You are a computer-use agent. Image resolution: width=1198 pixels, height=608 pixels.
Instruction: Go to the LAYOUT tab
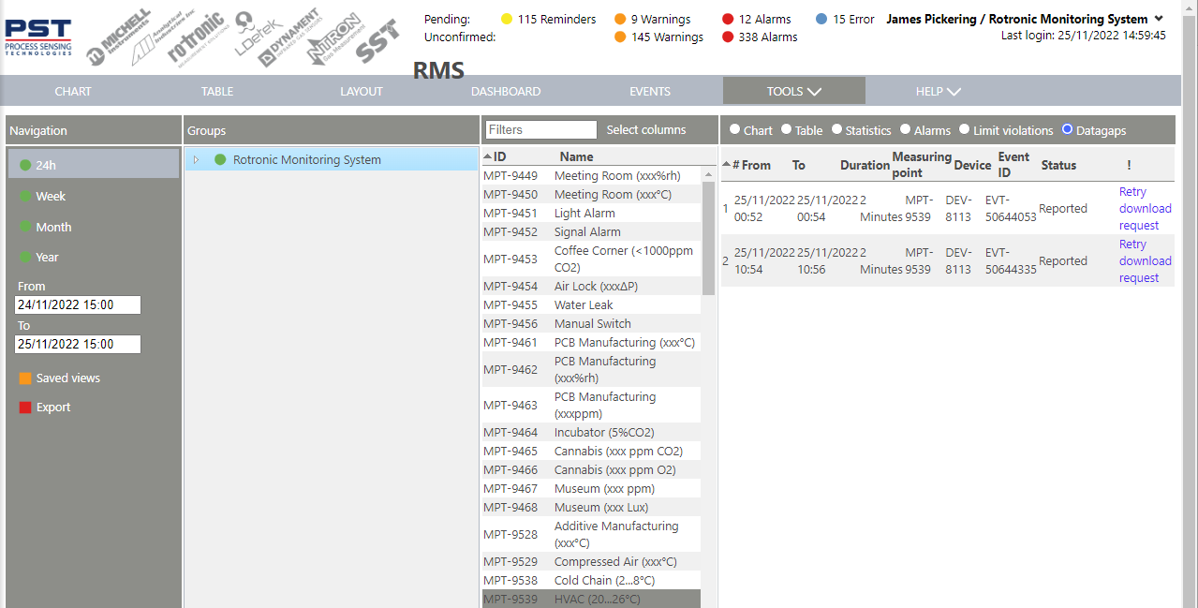pyautogui.click(x=362, y=91)
